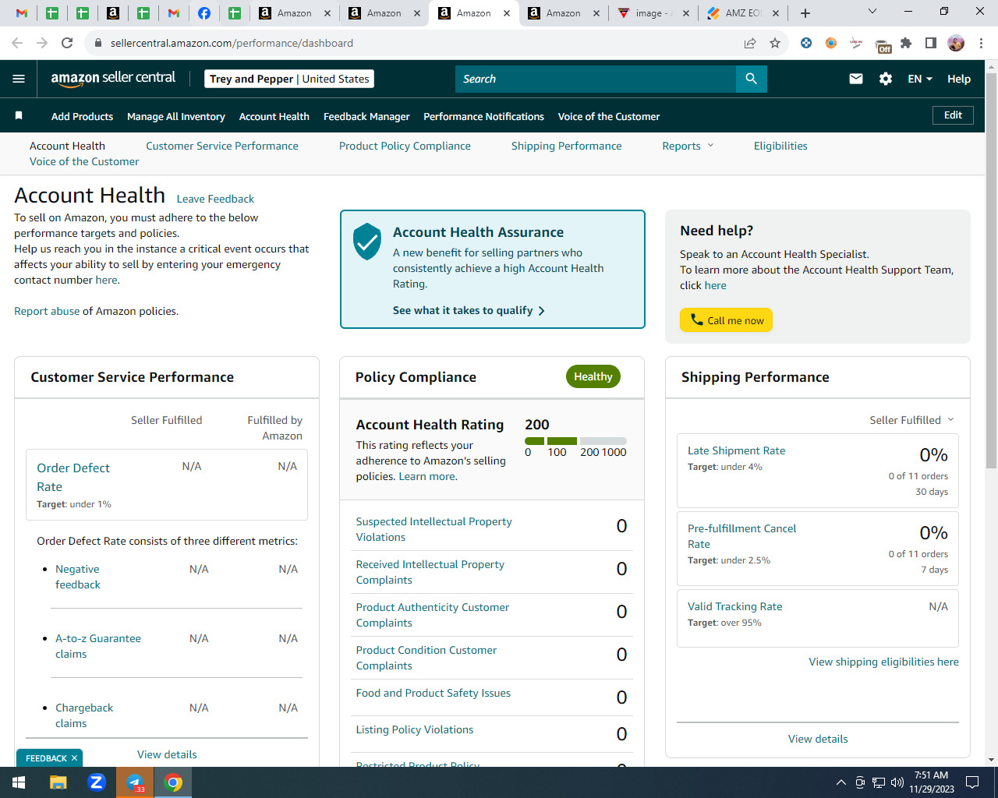The height and width of the screenshot is (798, 998).
Task: Adjust volume from the system tray speaker
Action: (897, 782)
